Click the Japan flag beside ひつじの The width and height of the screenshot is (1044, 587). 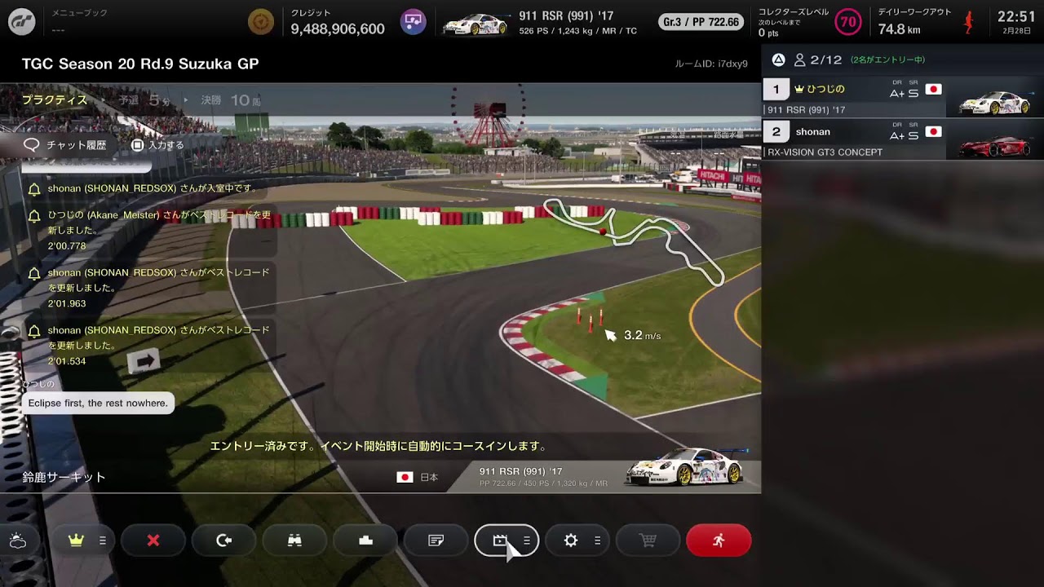934,90
